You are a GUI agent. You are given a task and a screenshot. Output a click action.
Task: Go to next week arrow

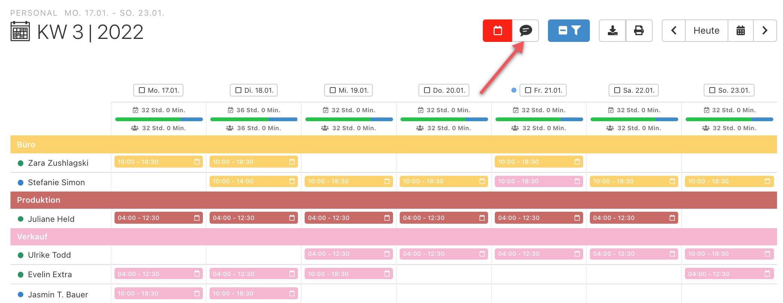coord(765,31)
